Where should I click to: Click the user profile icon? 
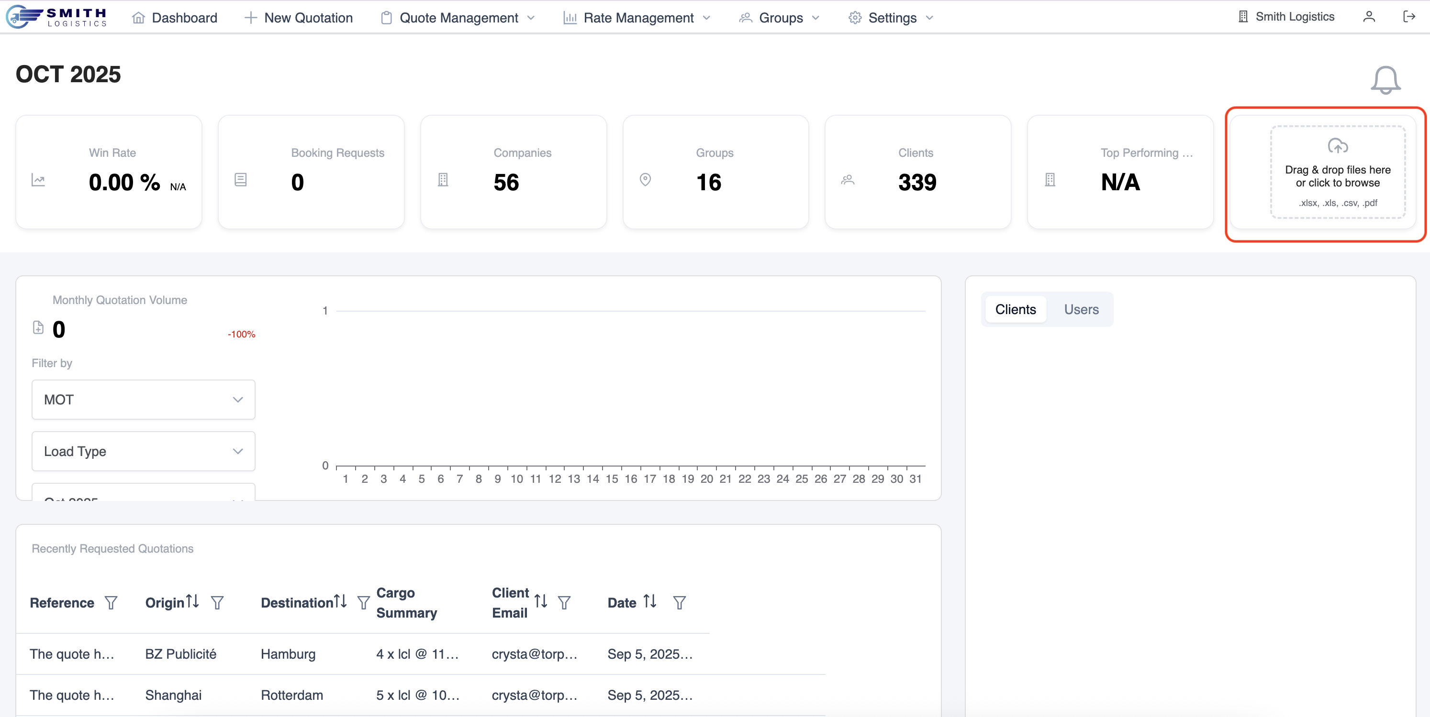(x=1369, y=17)
